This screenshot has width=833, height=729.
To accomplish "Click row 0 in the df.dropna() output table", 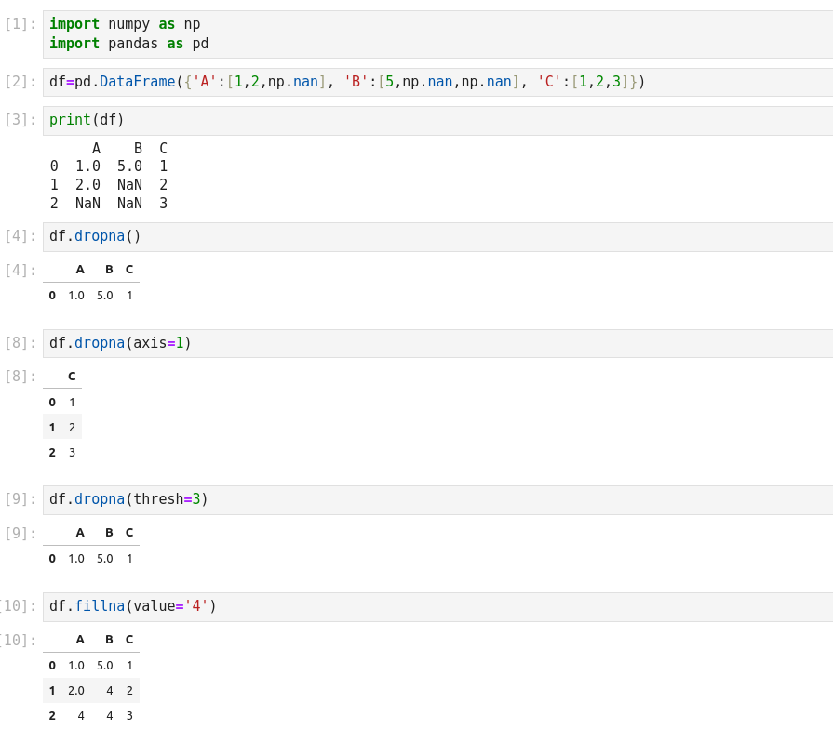I will [x=52, y=296].
